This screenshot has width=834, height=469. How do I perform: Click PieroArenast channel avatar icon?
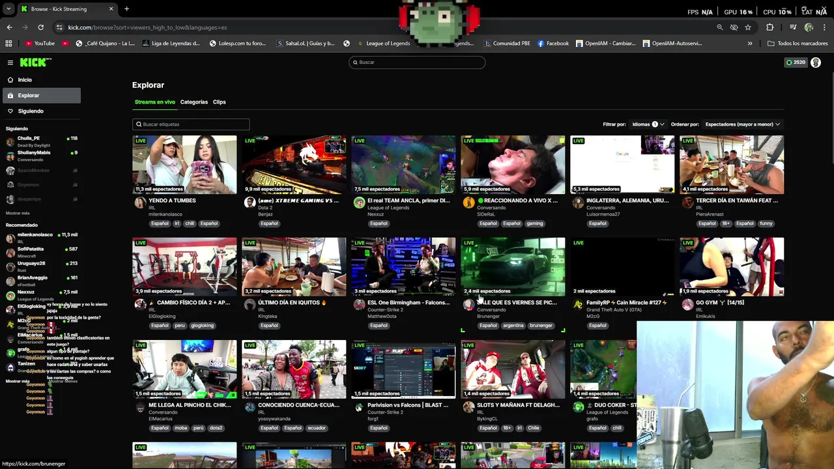[x=687, y=203]
